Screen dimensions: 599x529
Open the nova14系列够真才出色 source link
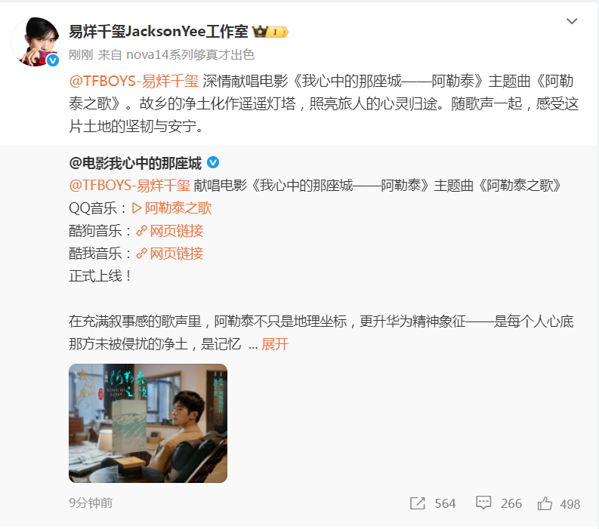(190, 54)
